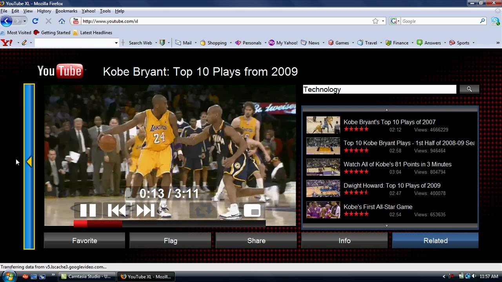
Task: Open Games toolbar button
Action: pyautogui.click(x=338, y=43)
